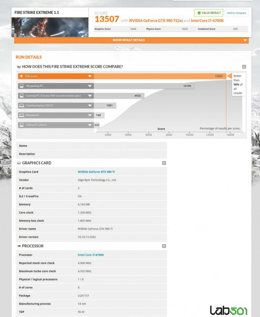
Task: Click the driver version 10.18.13.5582
Action: pos(87,237)
